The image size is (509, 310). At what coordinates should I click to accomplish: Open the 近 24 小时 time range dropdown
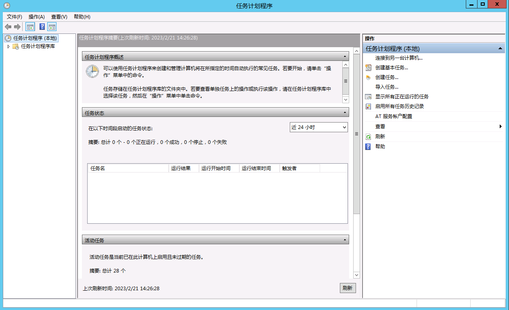click(x=318, y=127)
